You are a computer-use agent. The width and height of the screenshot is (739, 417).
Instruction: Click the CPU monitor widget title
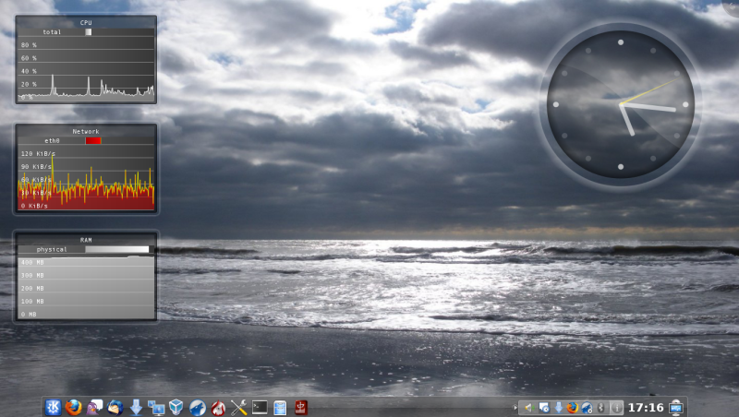point(86,22)
